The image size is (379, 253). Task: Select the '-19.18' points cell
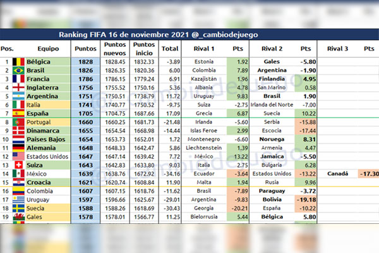[x=306, y=200]
